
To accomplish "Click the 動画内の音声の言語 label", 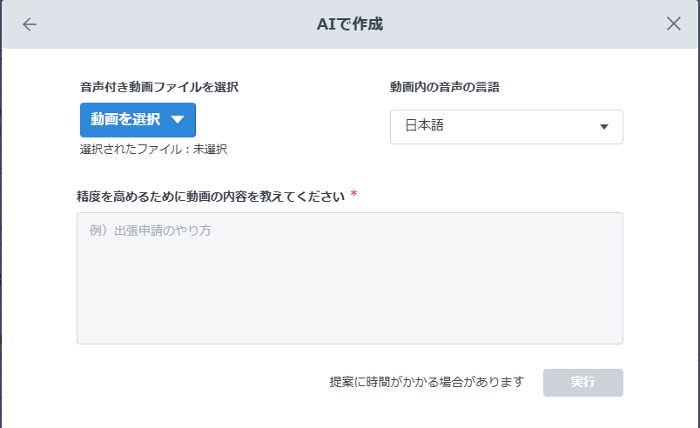I will point(445,87).
